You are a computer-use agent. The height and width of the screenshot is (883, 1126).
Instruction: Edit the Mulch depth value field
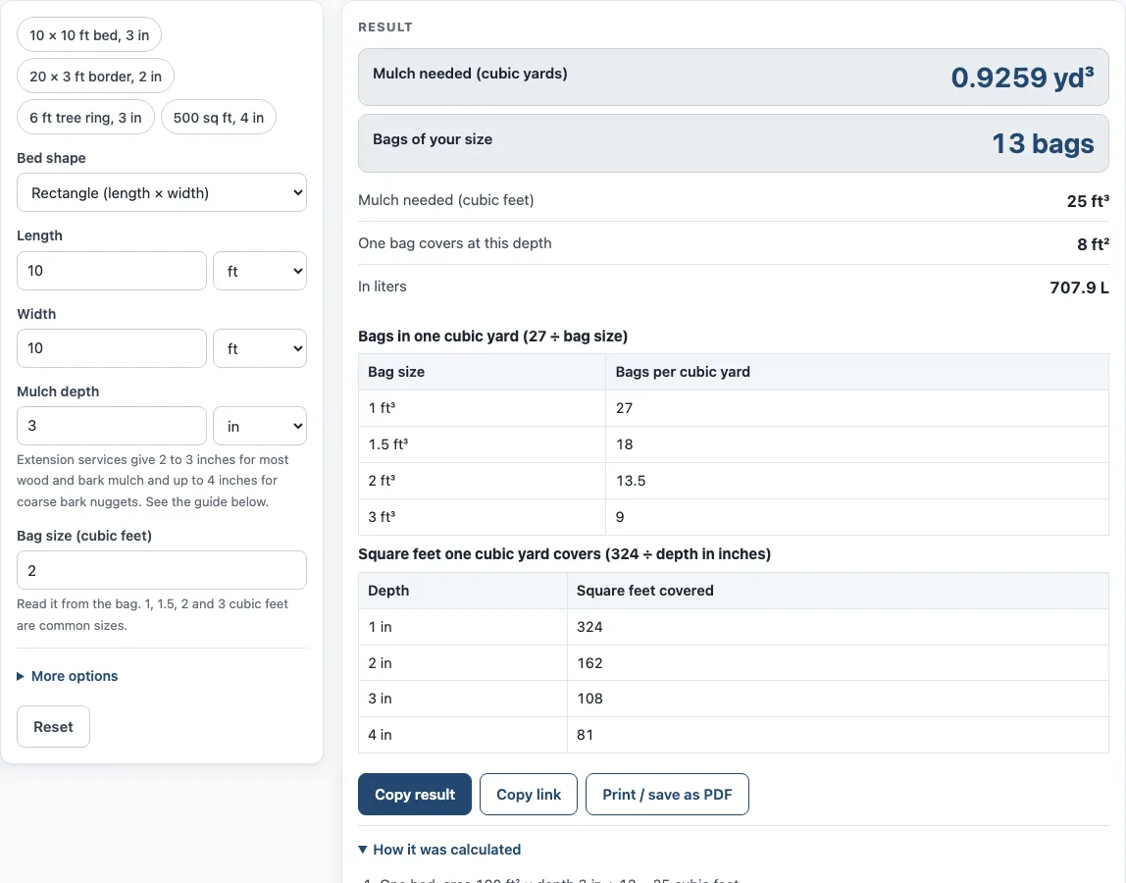[x=111, y=426]
